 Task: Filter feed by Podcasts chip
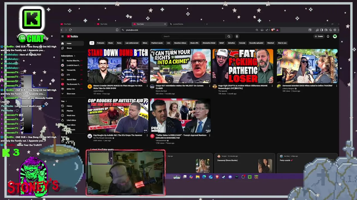(100, 43)
